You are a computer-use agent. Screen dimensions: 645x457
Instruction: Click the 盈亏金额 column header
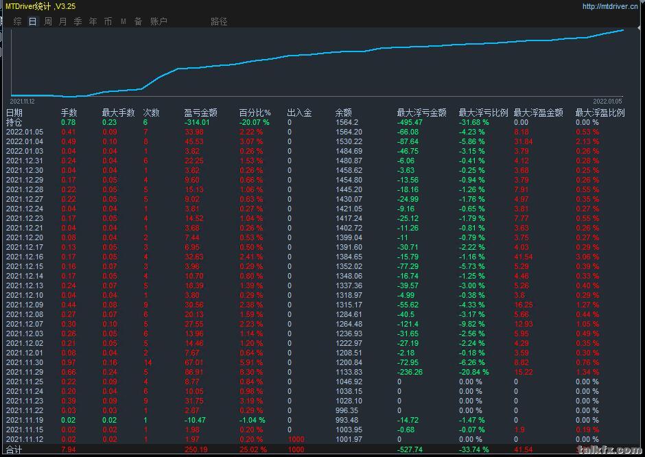point(200,113)
